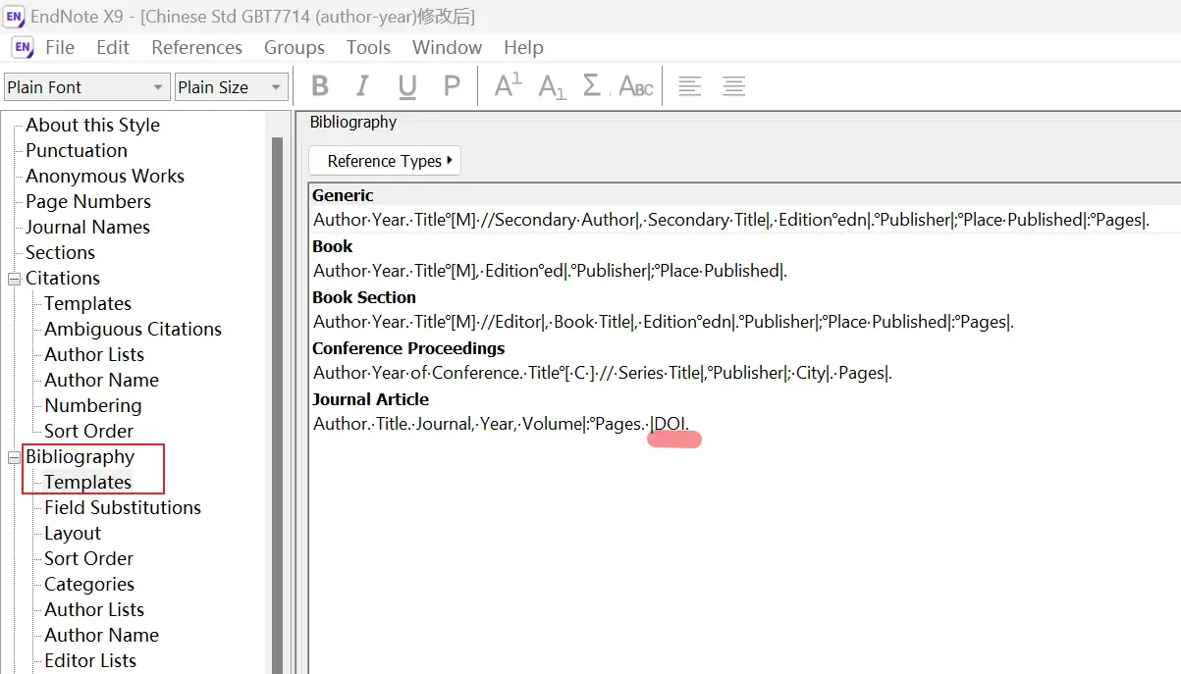Collapse the Bibliography tree node
This screenshot has width=1181, height=674.
pyautogui.click(x=14, y=457)
